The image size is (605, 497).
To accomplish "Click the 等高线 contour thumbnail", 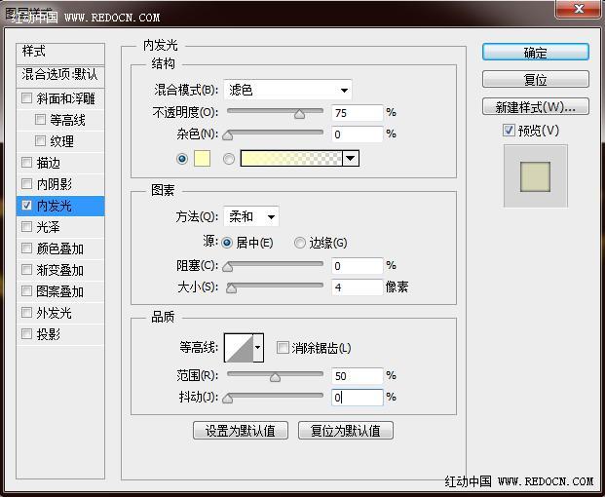I will 239,348.
